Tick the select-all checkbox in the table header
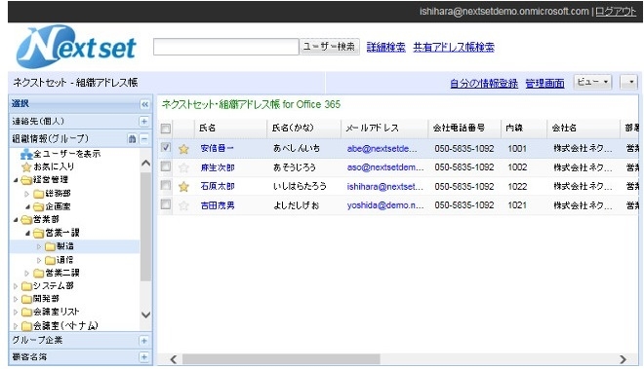 [166, 129]
